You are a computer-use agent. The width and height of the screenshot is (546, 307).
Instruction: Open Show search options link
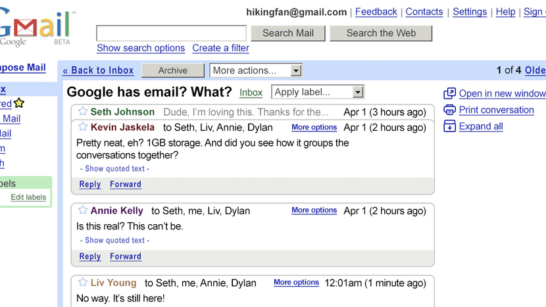coord(141,48)
